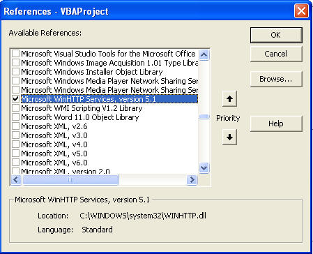Screen dimensions: 313x254
Task: Check Microsoft Windows Installer Object Library
Action: 15,72
